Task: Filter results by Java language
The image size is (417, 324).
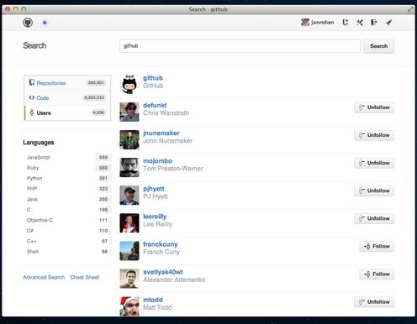Action: 67,199
